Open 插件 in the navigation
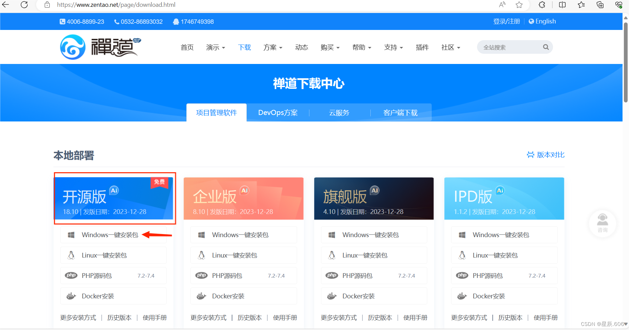The image size is (629, 330). pyautogui.click(x=422, y=47)
